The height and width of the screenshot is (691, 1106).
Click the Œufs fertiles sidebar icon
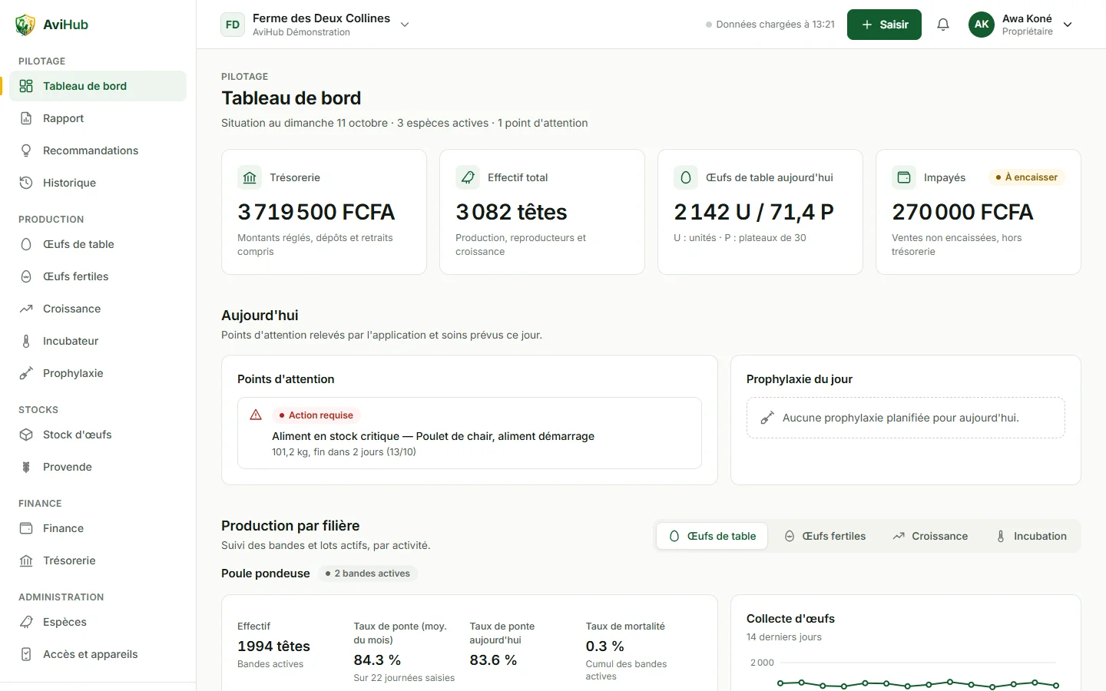tap(26, 276)
